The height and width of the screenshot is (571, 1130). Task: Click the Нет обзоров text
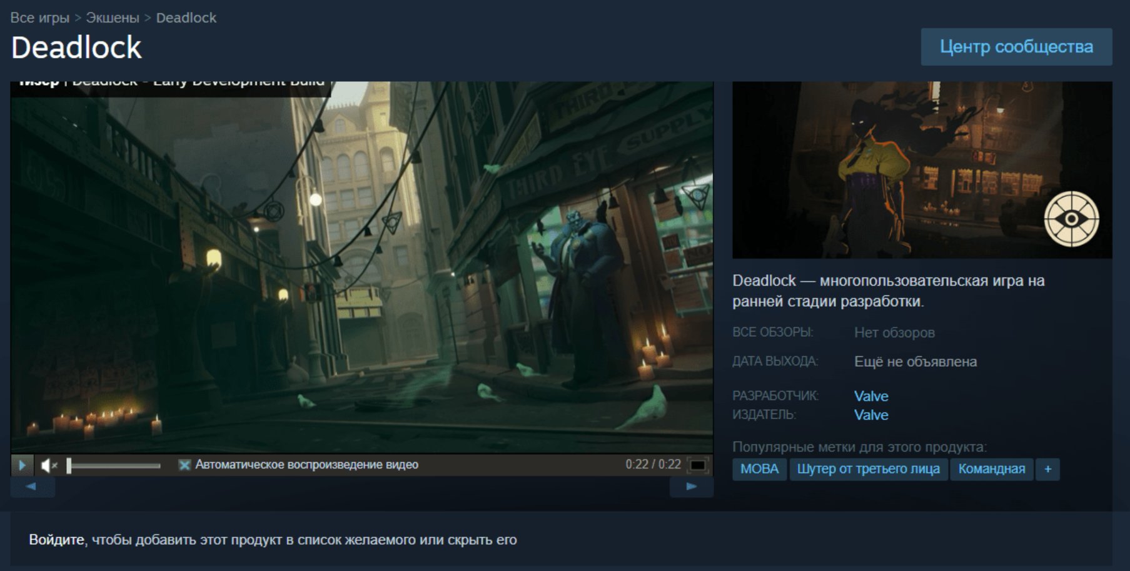[894, 333]
